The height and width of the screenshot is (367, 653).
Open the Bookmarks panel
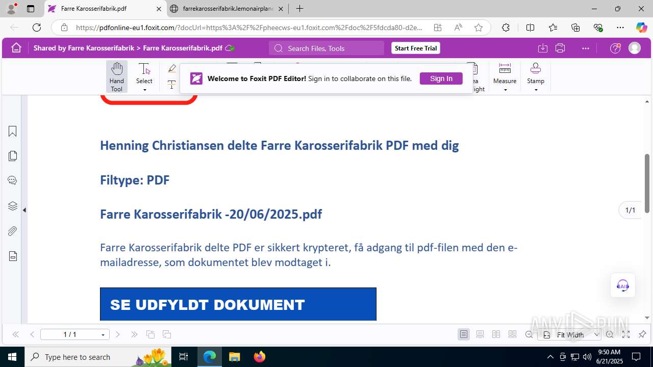coord(13,132)
